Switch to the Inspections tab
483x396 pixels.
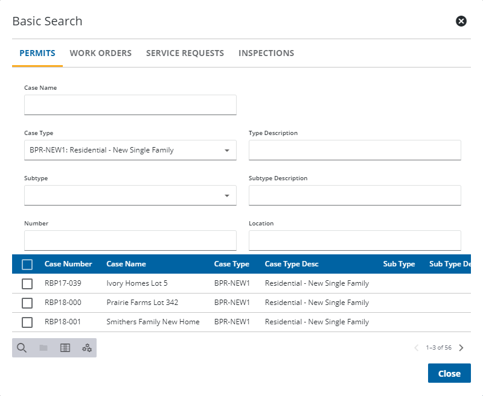click(x=266, y=53)
